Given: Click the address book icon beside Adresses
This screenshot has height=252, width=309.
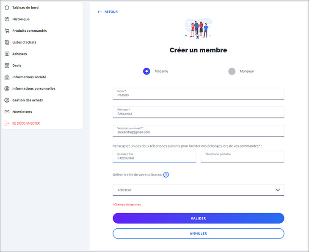Looking at the screenshot, I should (x=7, y=54).
